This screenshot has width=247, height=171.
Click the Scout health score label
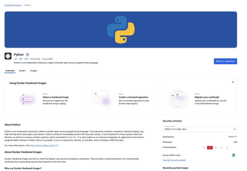click(x=172, y=155)
